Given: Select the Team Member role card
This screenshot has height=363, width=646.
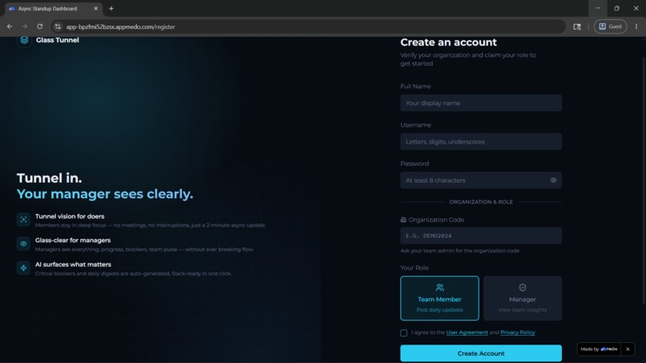Looking at the screenshot, I should pyautogui.click(x=439, y=298).
